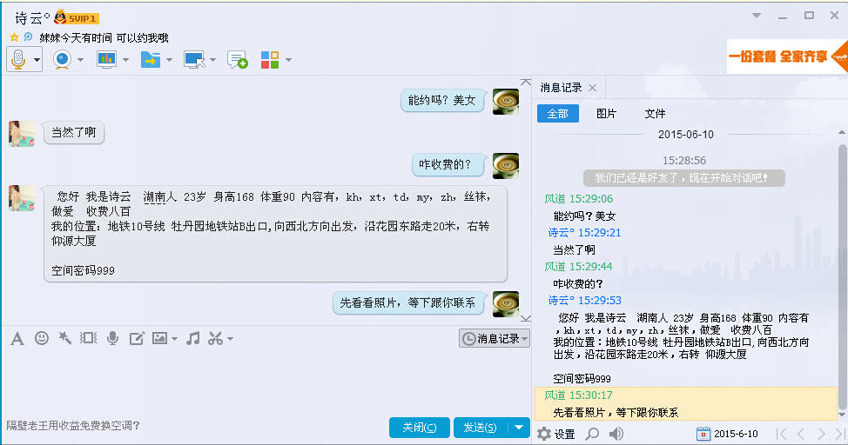The image size is (848, 445).
Task: Expand video call options arrow
Action: [x=81, y=59]
